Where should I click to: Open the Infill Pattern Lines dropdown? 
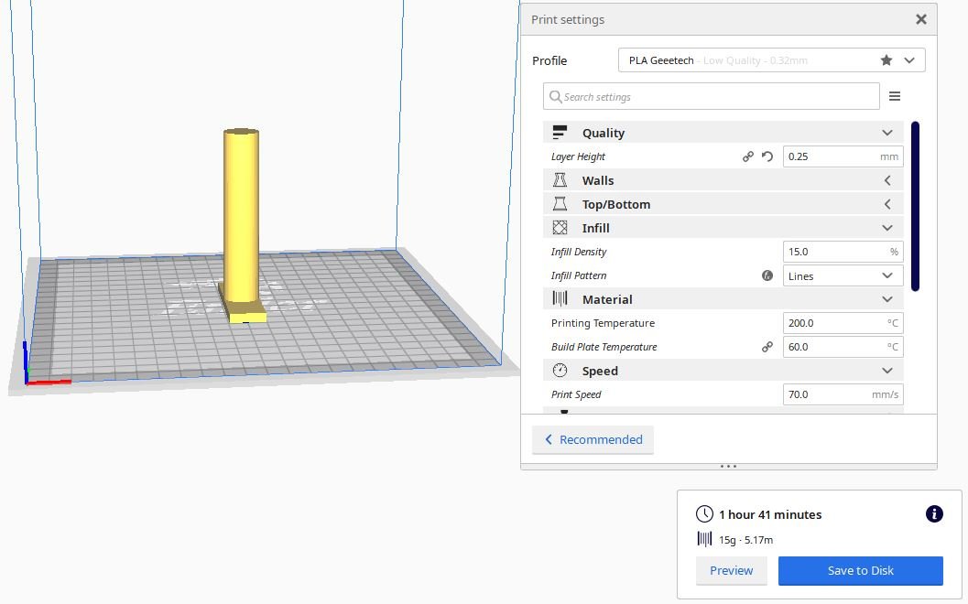[x=843, y=275]
